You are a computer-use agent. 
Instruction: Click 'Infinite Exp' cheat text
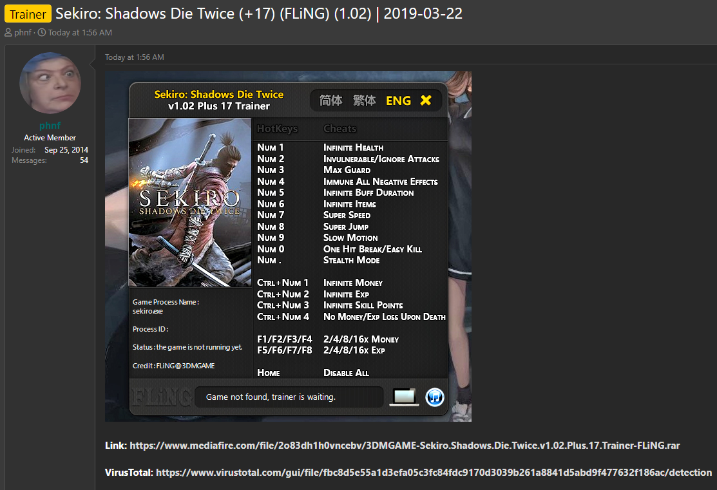click(346, 294)
